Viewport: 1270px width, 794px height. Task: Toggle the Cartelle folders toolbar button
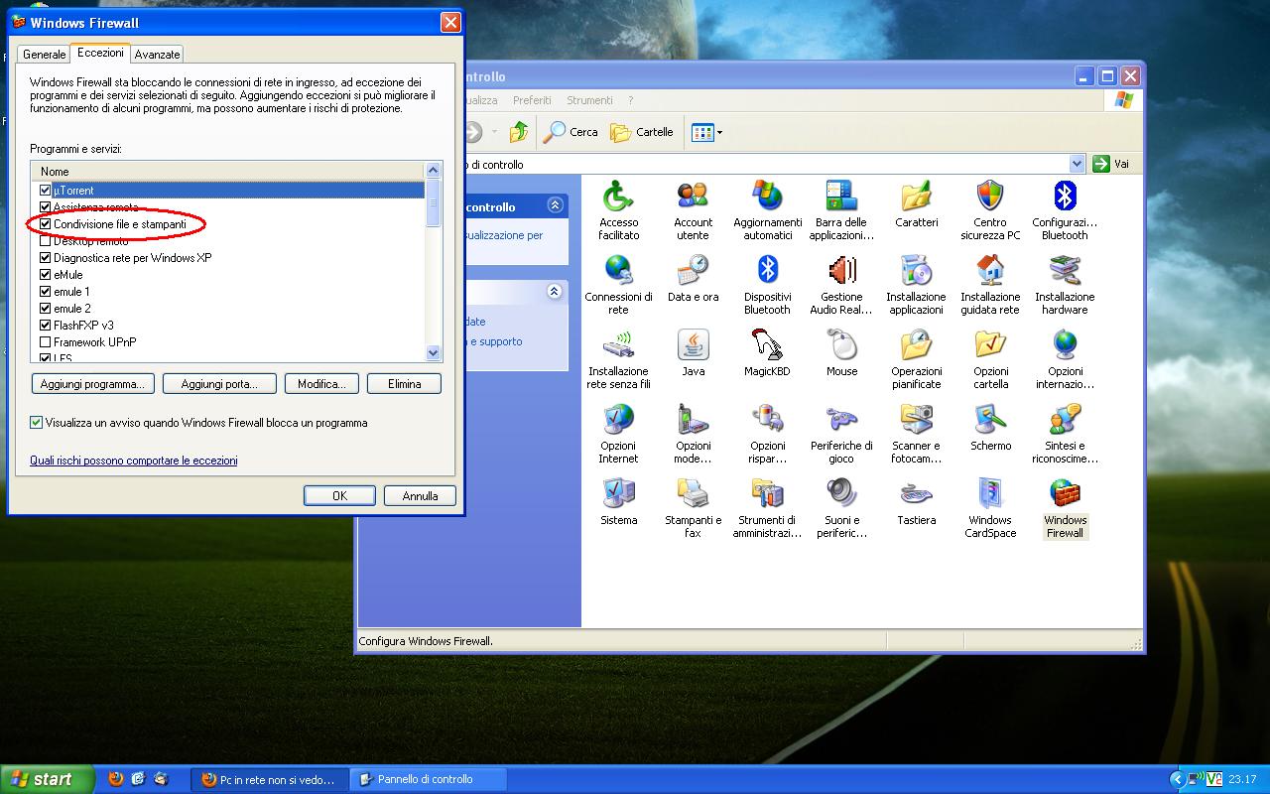click(642, 132)
